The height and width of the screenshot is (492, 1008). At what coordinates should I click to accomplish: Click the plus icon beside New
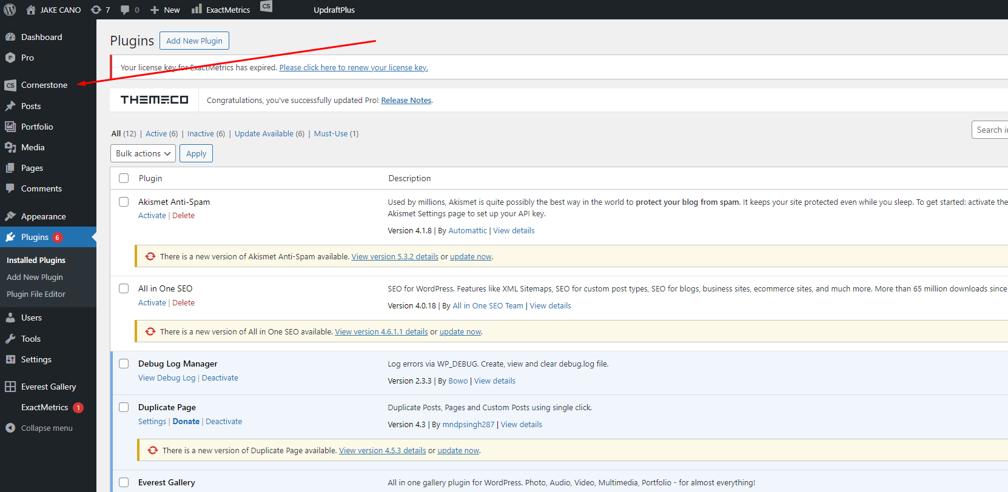click(x=155, y=10)
